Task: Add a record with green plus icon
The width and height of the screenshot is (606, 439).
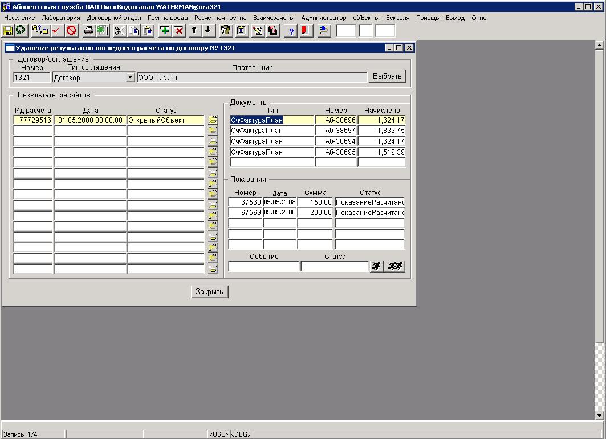Action: (x=165, y=31)
